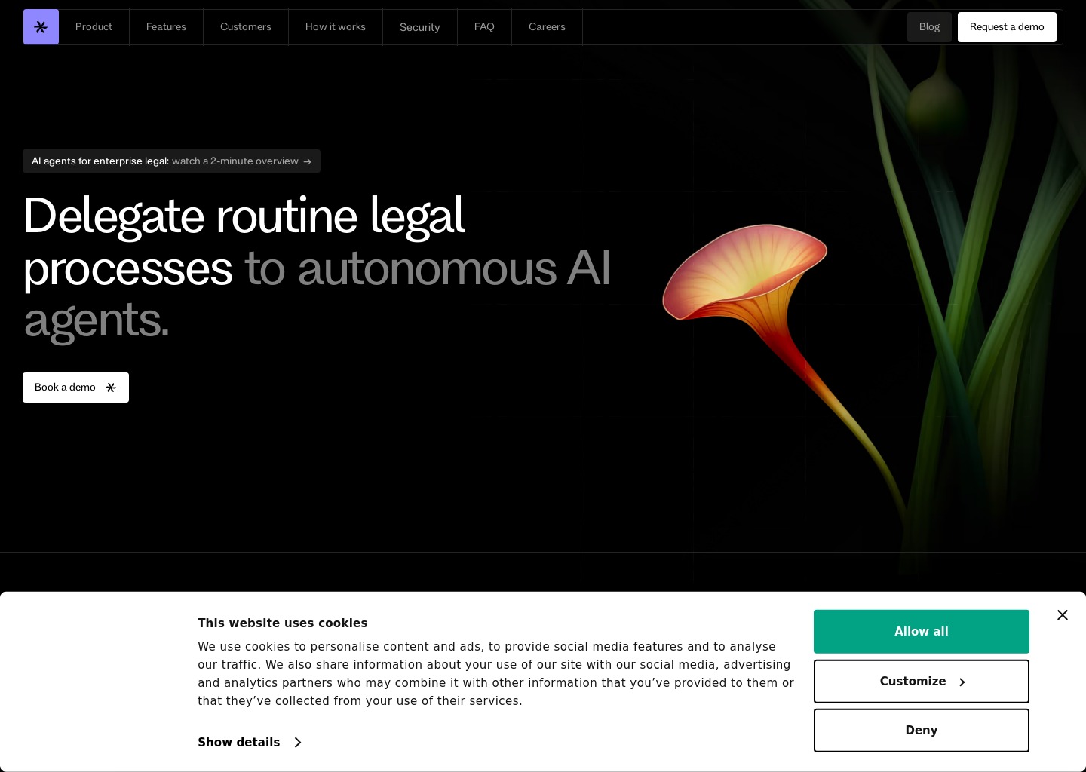Close the cookie banner with X
The width and height of the screenshot is (1086, 772).
(x=1063, y=615)
